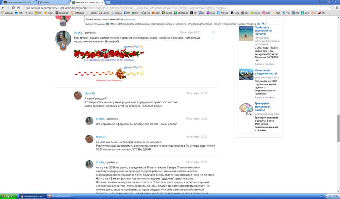Open IrissKa profile from 07:31 post
The height and width of the screenshot is (199, 340).
click(x=78, y=33)
